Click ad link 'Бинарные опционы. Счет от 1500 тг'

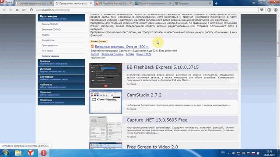(x=122, y=47)
